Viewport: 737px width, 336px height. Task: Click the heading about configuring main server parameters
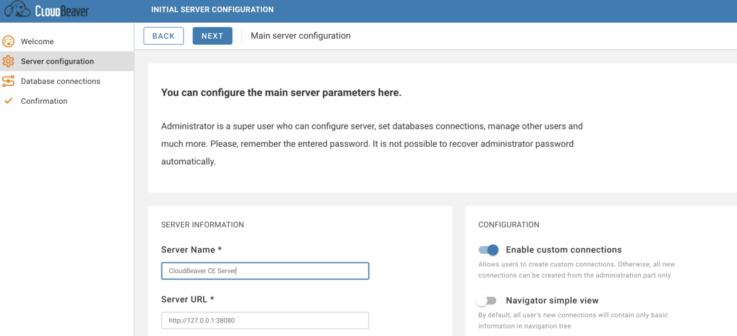pyautogui.click(x=281, y=93)
